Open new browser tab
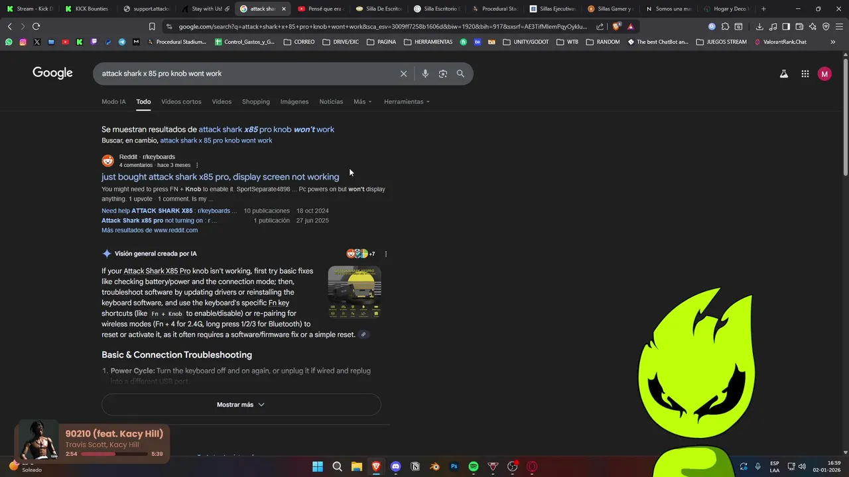The height and width of the screenshot is (477, 849). click(x=763, y=9)
